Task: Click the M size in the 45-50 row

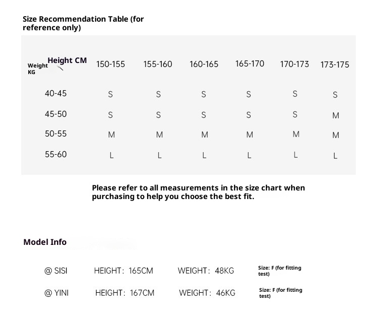Action: tap(336, 115)
